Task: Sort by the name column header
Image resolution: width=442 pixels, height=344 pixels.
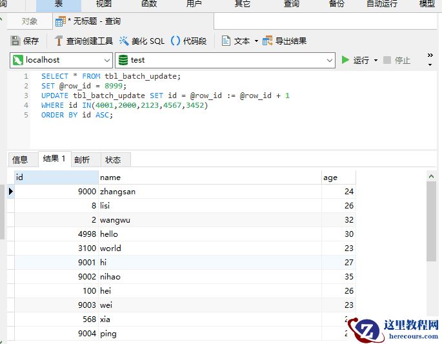Action: pos(210,177)
